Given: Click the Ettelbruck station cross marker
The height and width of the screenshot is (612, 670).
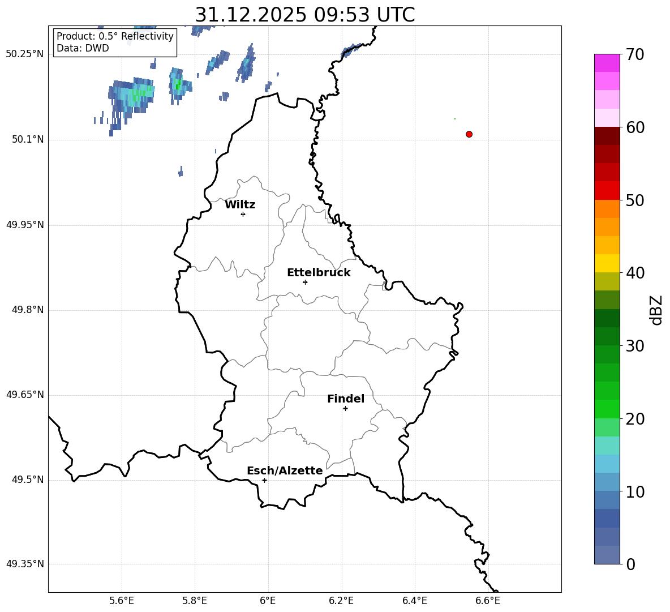Looking at the screenshot, I should point(305,282).
